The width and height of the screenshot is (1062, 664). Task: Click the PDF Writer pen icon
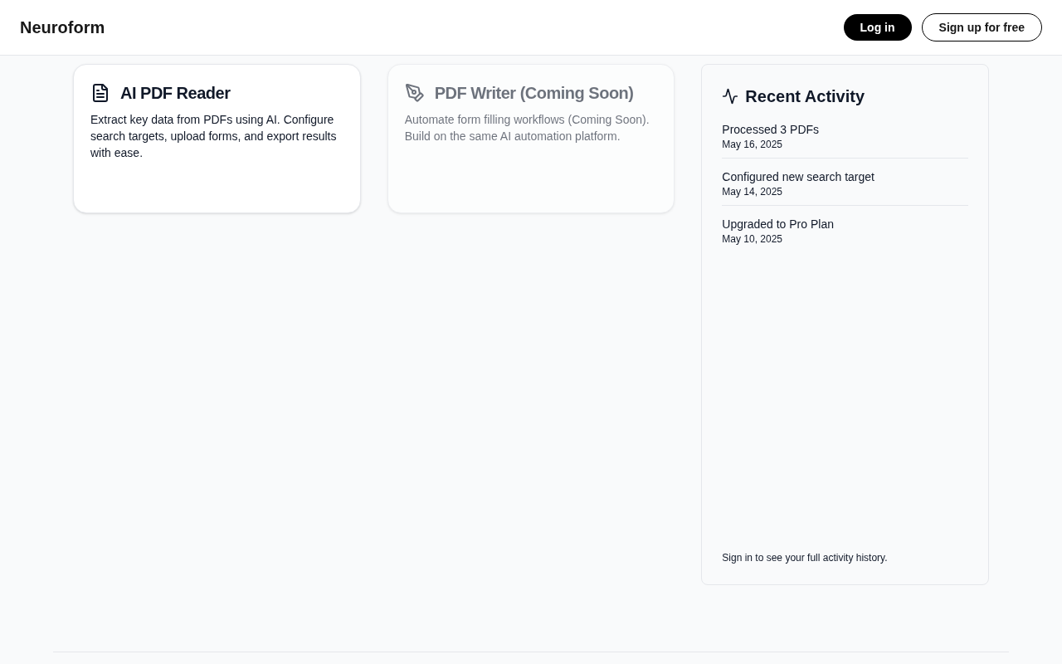[414, 93]
